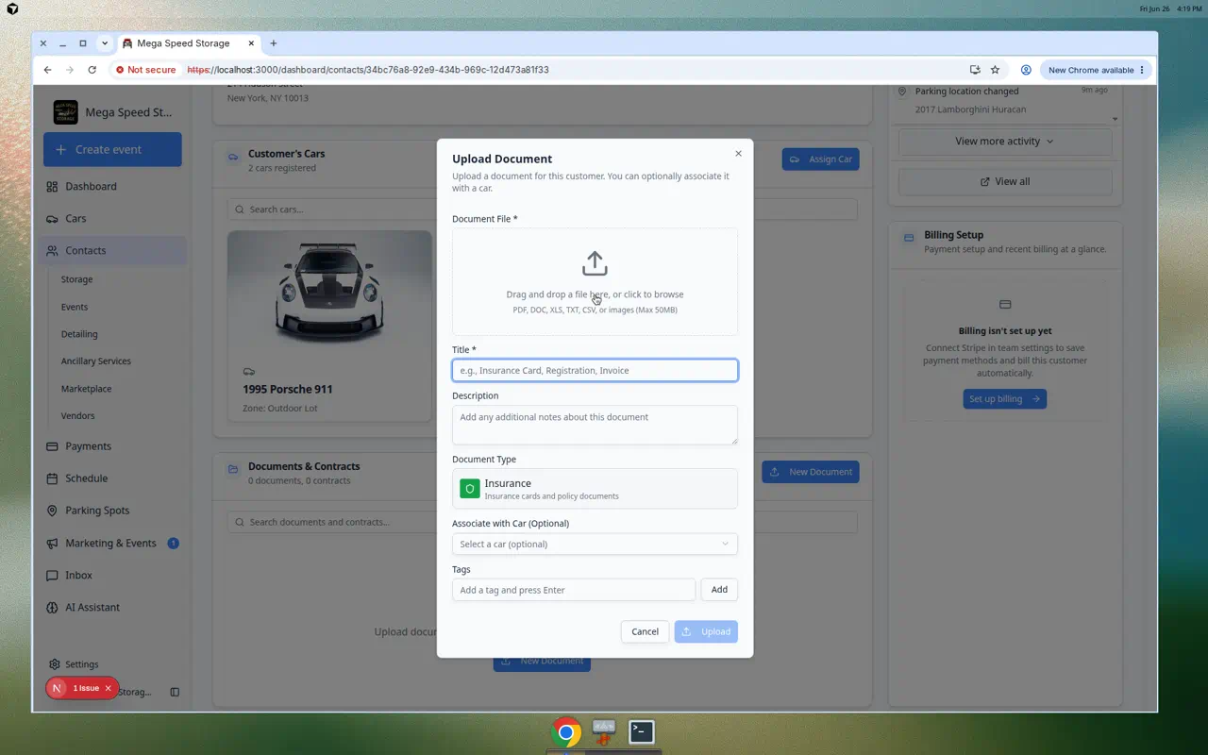Click the Dashboard grid icon
The width and height of the screenshot is (1208, 755).
coord(52,187)
